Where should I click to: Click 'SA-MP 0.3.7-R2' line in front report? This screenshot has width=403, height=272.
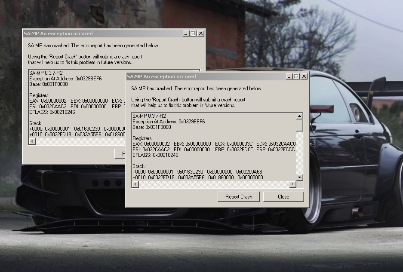pos(149,116)
